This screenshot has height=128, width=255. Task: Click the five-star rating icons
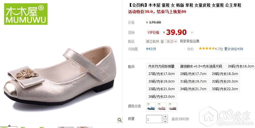[x=206, y=48]
